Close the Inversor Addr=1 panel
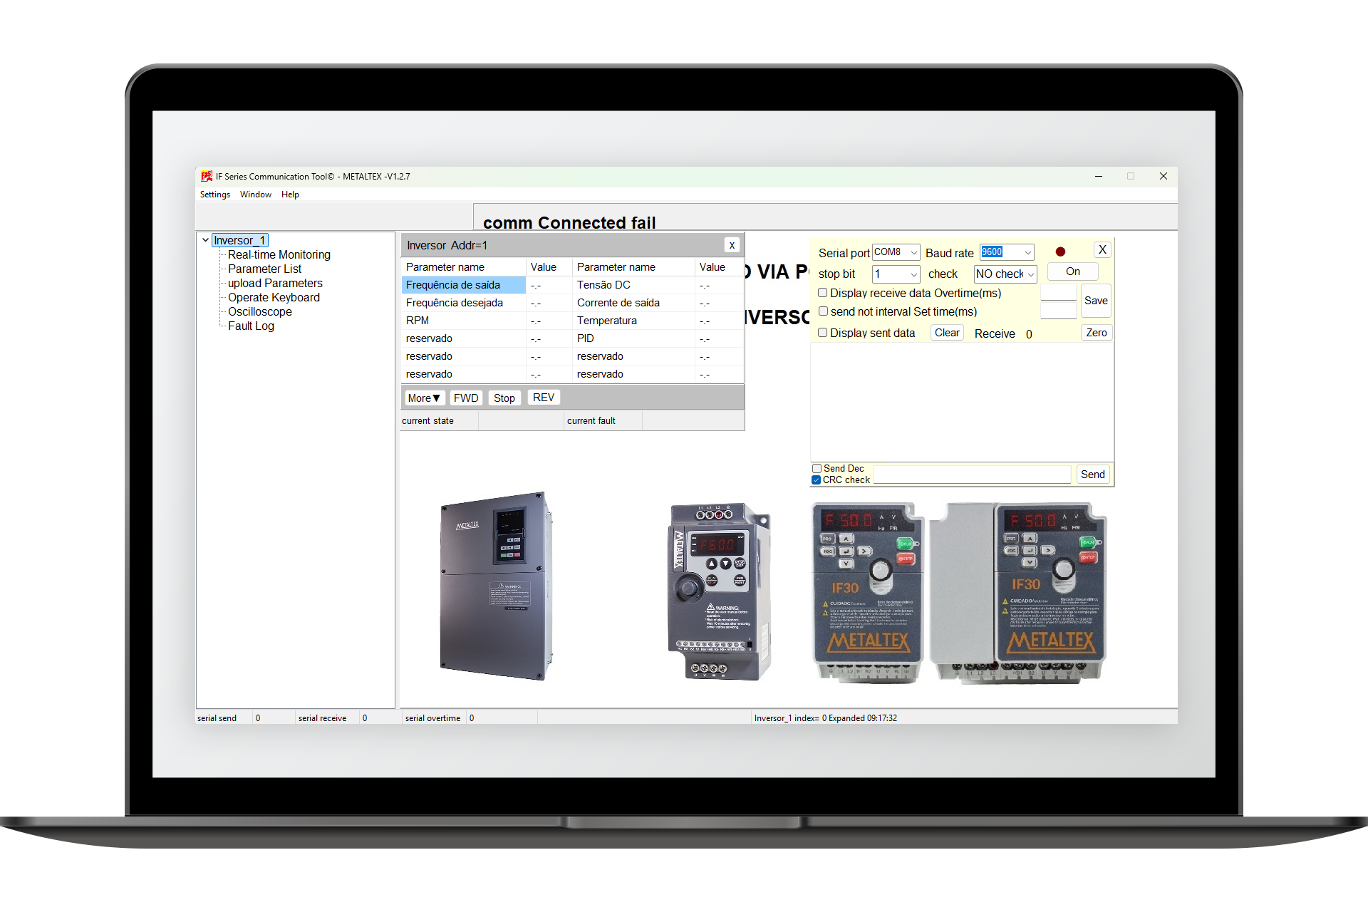This screenshot has width=1368, height=912. tap(732, 245)
